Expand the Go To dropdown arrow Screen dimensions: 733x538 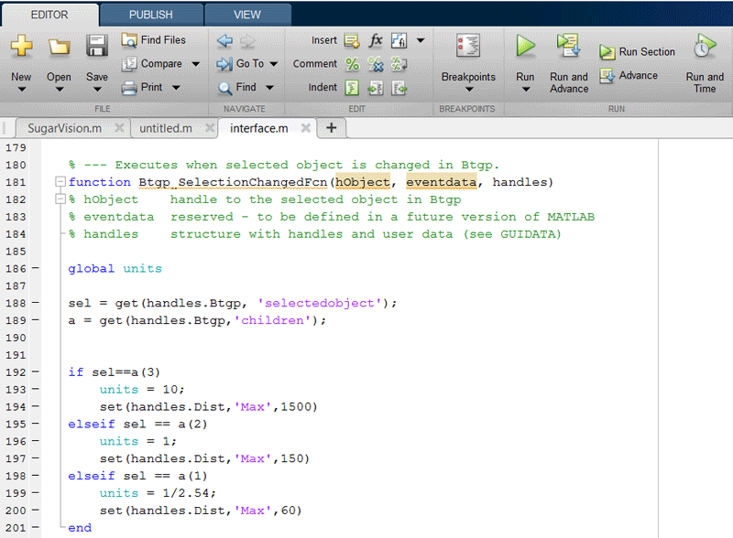tap(273, 64)
